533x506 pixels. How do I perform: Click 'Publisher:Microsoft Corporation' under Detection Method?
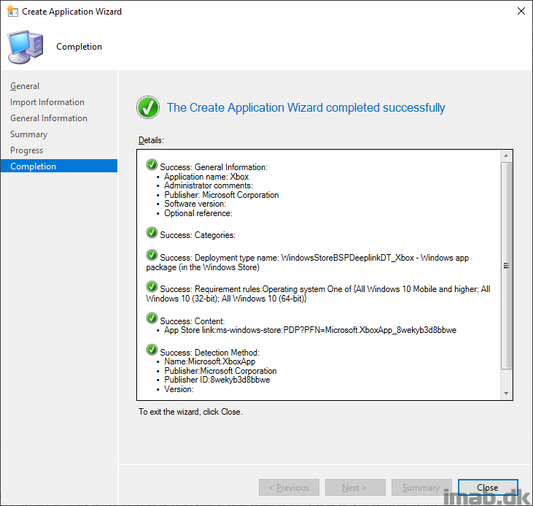[x=220, y=371]
